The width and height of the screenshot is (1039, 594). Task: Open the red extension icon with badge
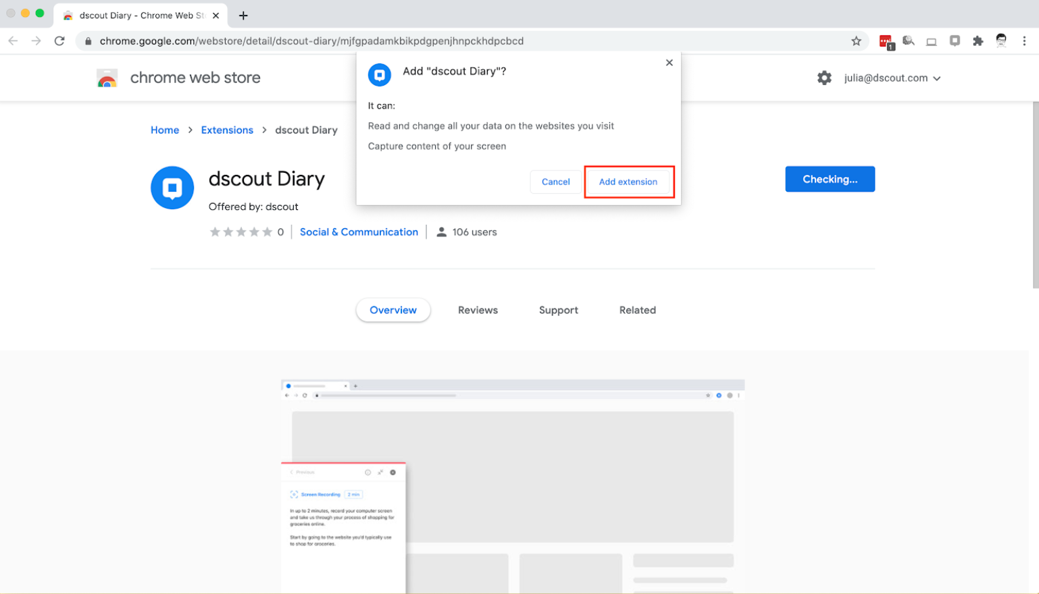point(886,42)
